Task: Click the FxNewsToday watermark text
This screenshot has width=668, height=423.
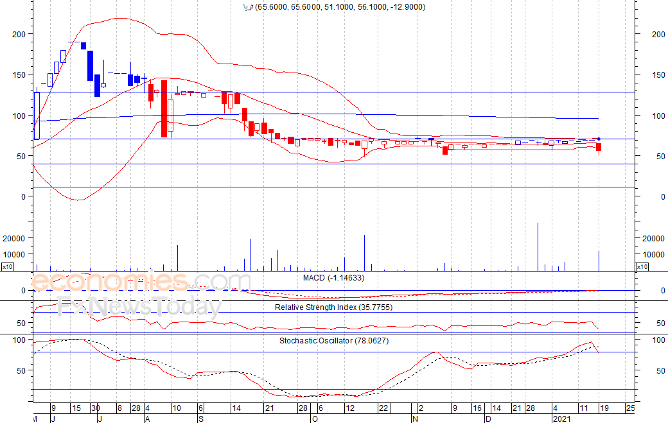Action: (x=139, y=308)
